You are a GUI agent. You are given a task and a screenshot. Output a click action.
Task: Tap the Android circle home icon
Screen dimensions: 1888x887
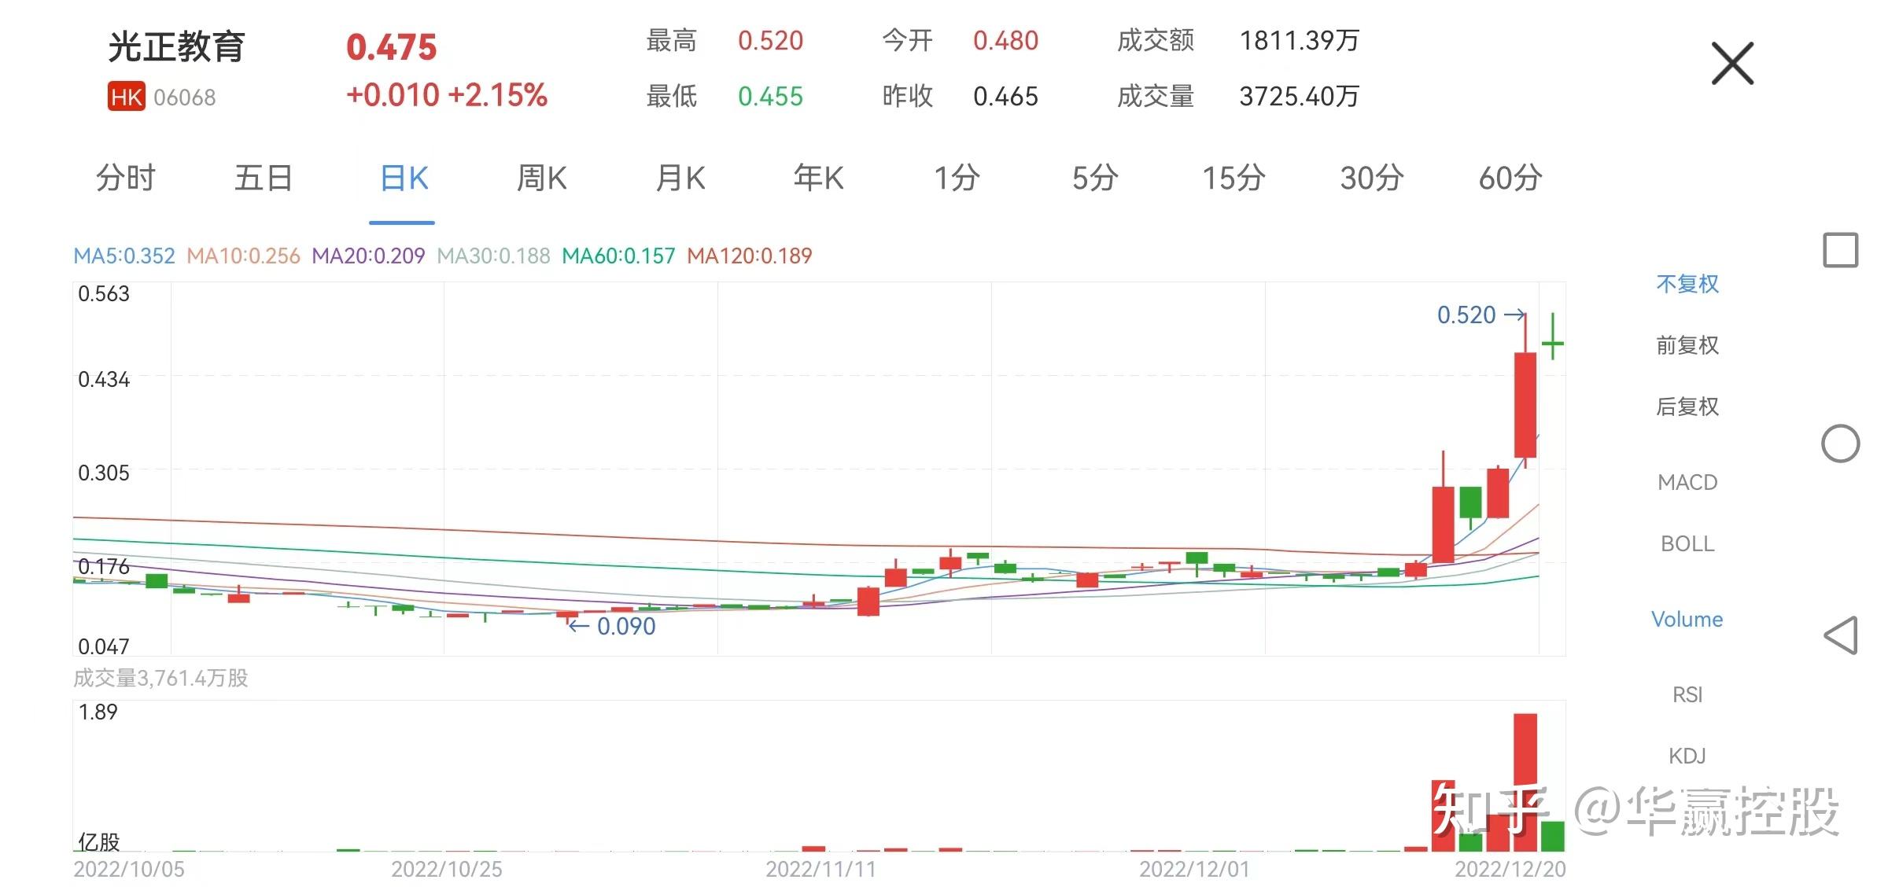pos(1840,443)
